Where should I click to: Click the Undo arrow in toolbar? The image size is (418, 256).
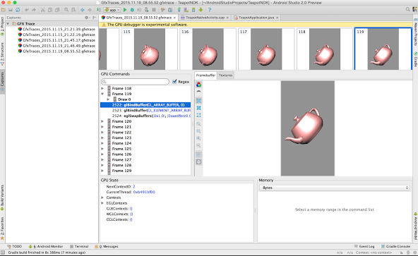click(x=27, y=10)
